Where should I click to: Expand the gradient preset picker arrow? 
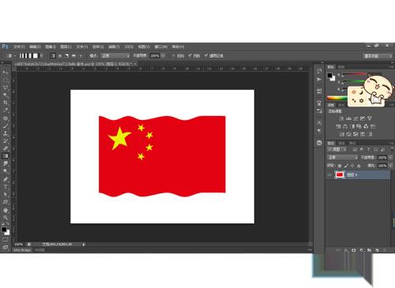pos(41,56)
